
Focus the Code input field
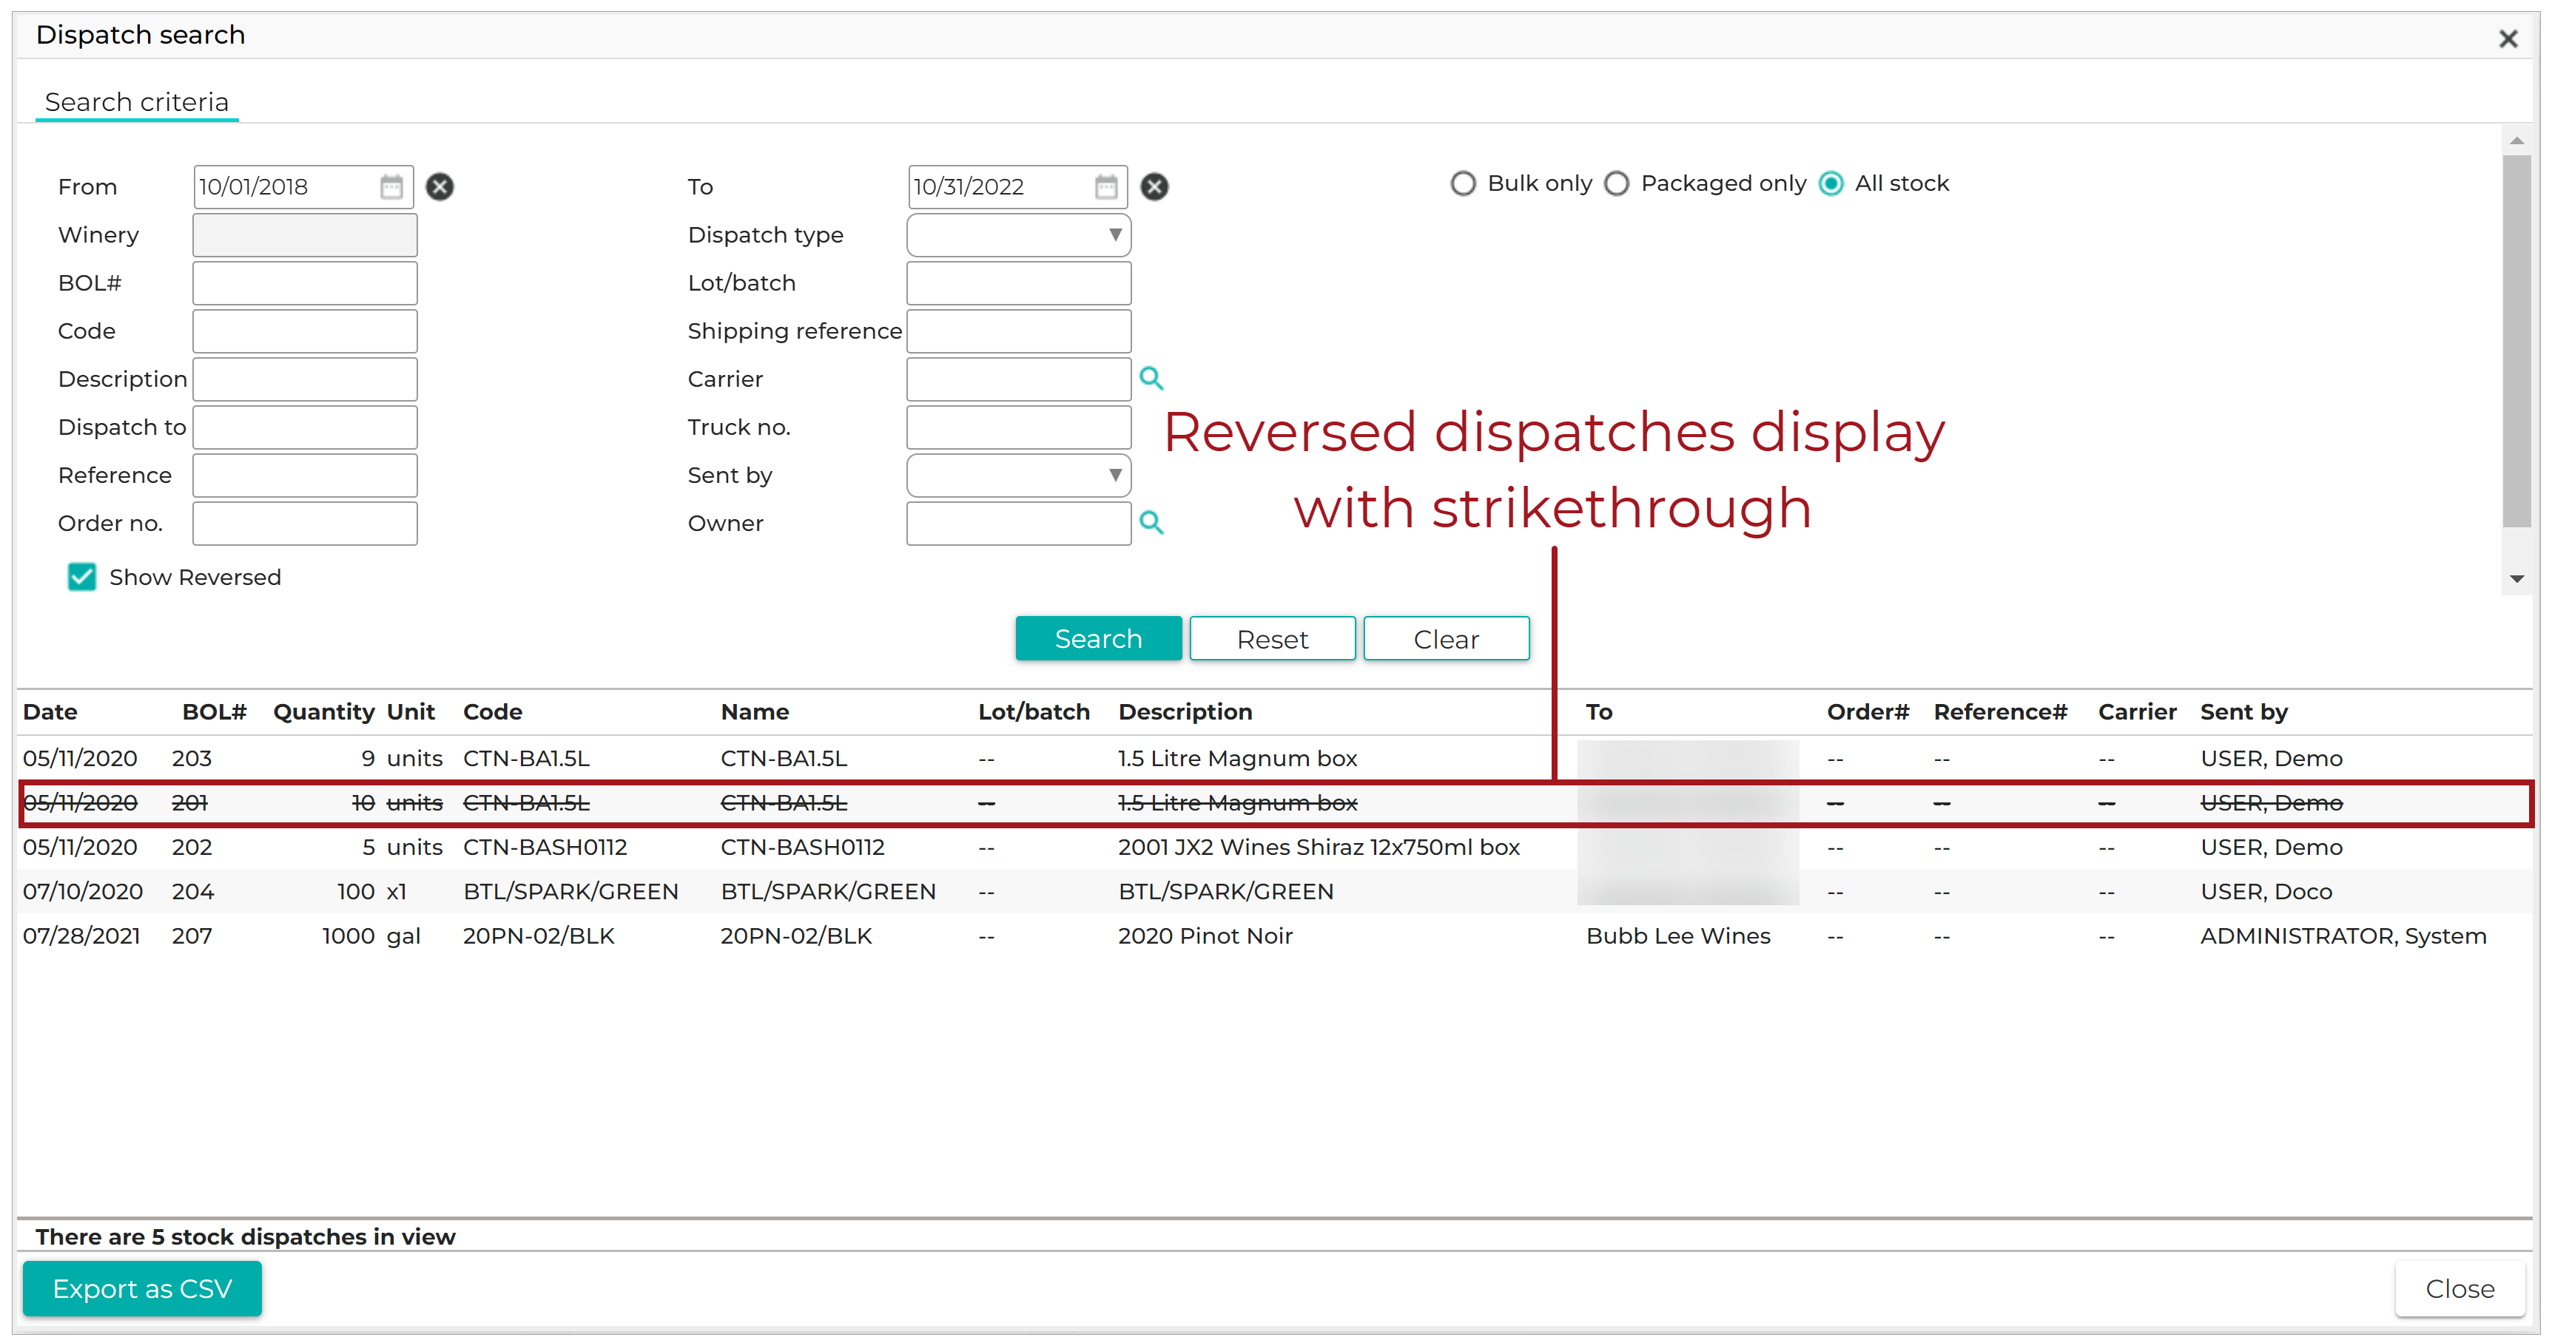pyautogui.click(x=305, y=331)
